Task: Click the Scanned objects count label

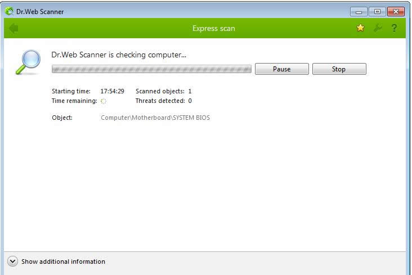Action: click(x=160, y=91)
